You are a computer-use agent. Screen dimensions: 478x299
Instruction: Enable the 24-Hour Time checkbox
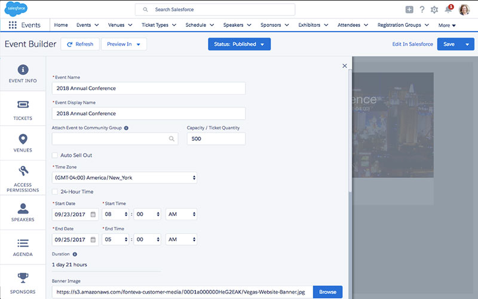click(55, 192)
